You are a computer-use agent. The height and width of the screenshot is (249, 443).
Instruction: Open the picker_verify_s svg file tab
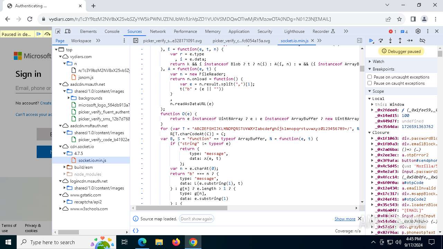[x=172, y=40]
